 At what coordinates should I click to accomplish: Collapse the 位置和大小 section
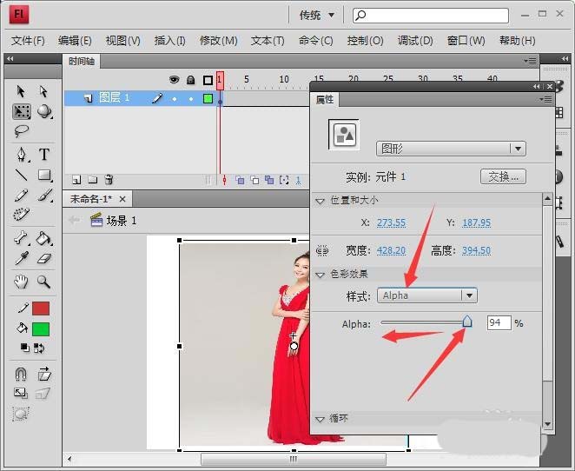point(321,201)
